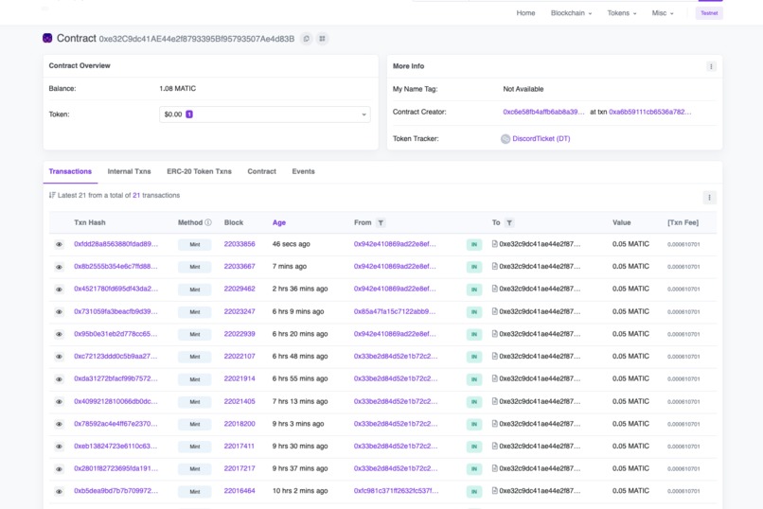Click the Txn Hash column header

pyautogui.click(x=90, y=222)
